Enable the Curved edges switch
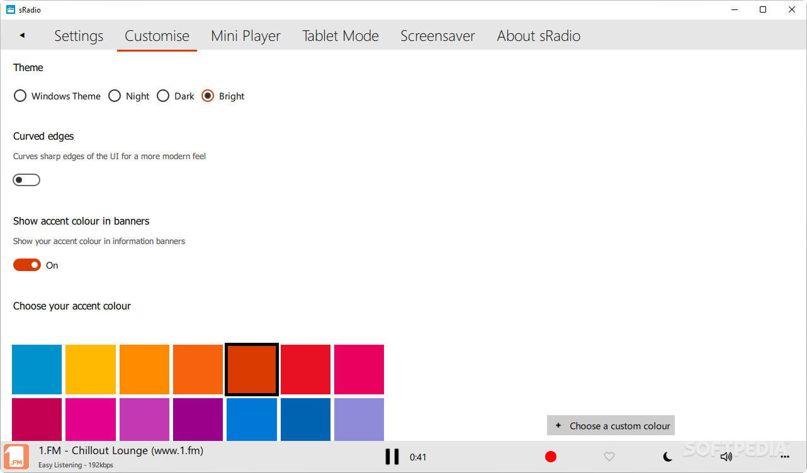 click(x=26, y=180)
